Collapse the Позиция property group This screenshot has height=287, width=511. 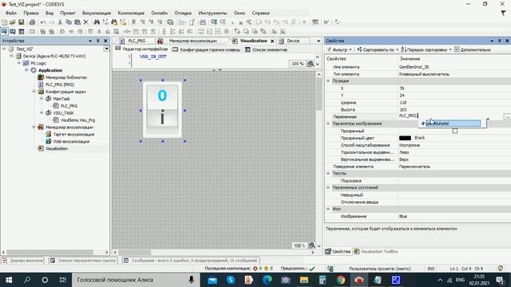point(328,81)
